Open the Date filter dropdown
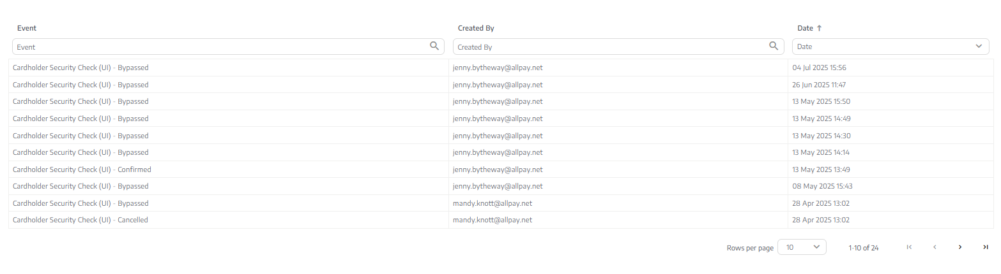1001x274 pixels. (890, 47)
